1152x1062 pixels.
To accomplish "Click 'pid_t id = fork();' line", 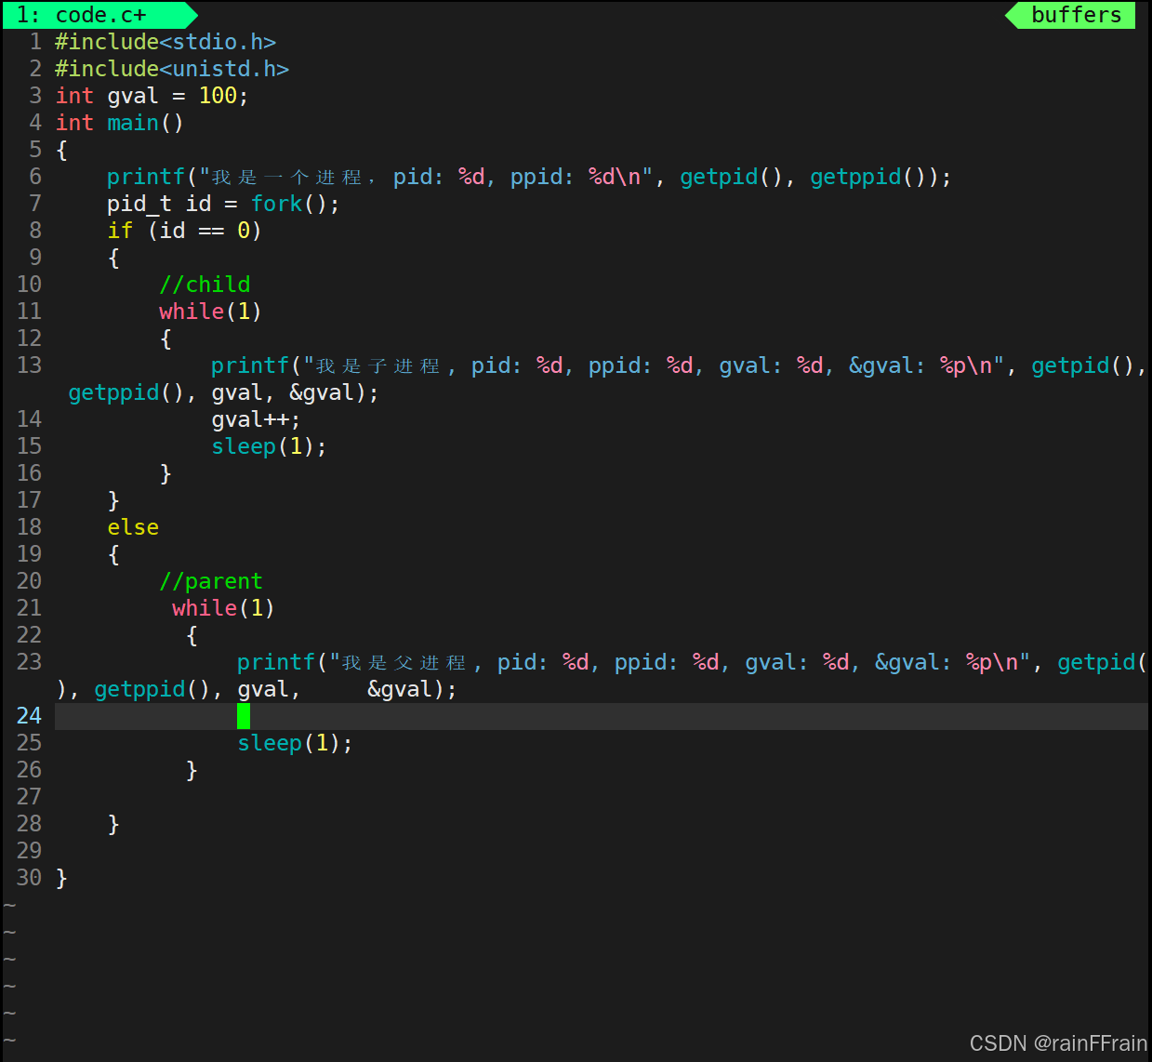I will coord(223,204).
